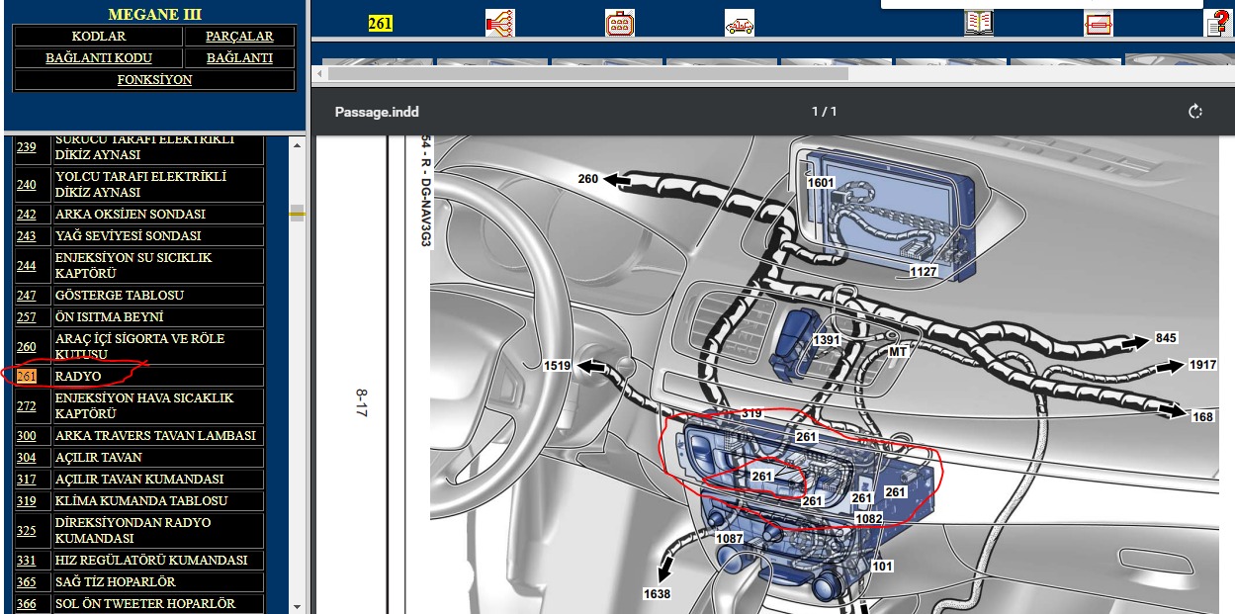Click label 1638 in the diagram
This screenshot has width=1235, height=614.
(657, 594)
